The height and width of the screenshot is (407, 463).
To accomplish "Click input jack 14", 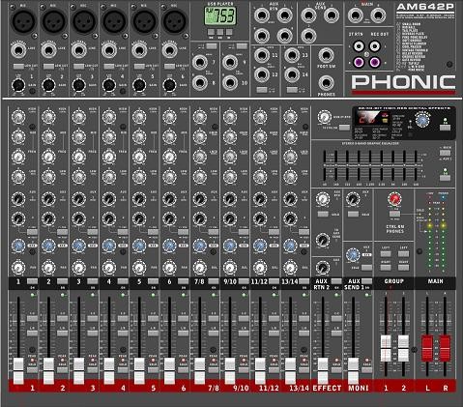I will pyautogui.click(x=292, y=74).
